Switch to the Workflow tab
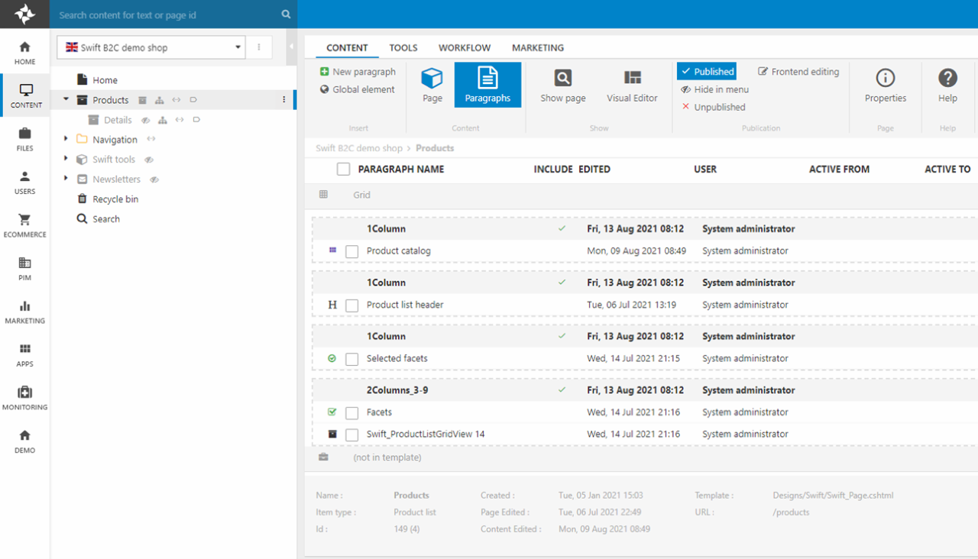 pyautogui.click(x=465, y=47)
